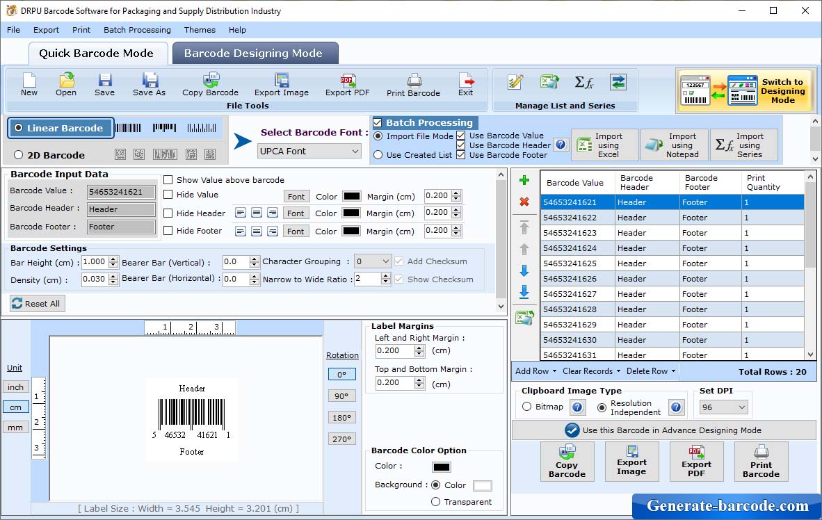Open Barcode Color Option color swatch
Image resolution: width=822 pixels, height=520 pixels.
point(442,467)
